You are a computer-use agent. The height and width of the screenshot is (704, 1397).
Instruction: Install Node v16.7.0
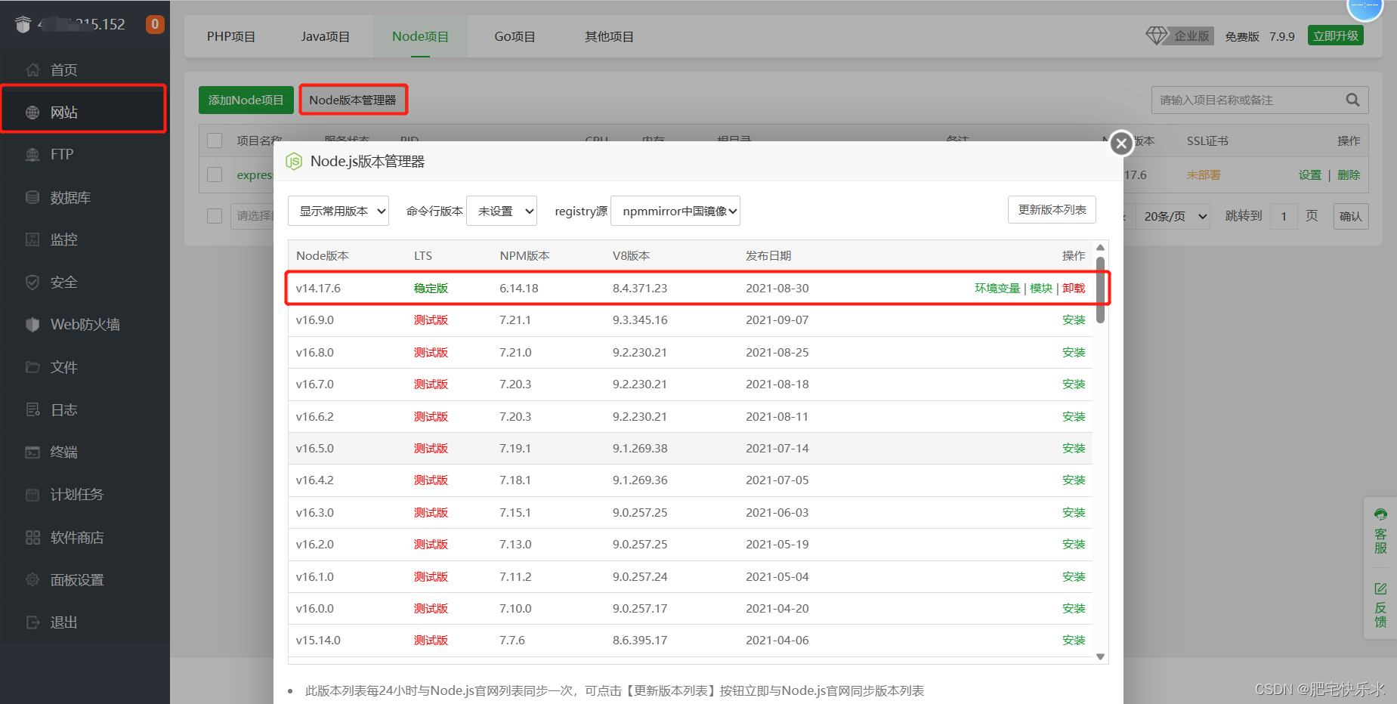pyautogui.click(x=1074, y=384)
